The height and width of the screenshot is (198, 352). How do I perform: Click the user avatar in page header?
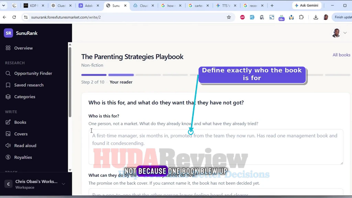pyautogui.click(x=336, y=33)
